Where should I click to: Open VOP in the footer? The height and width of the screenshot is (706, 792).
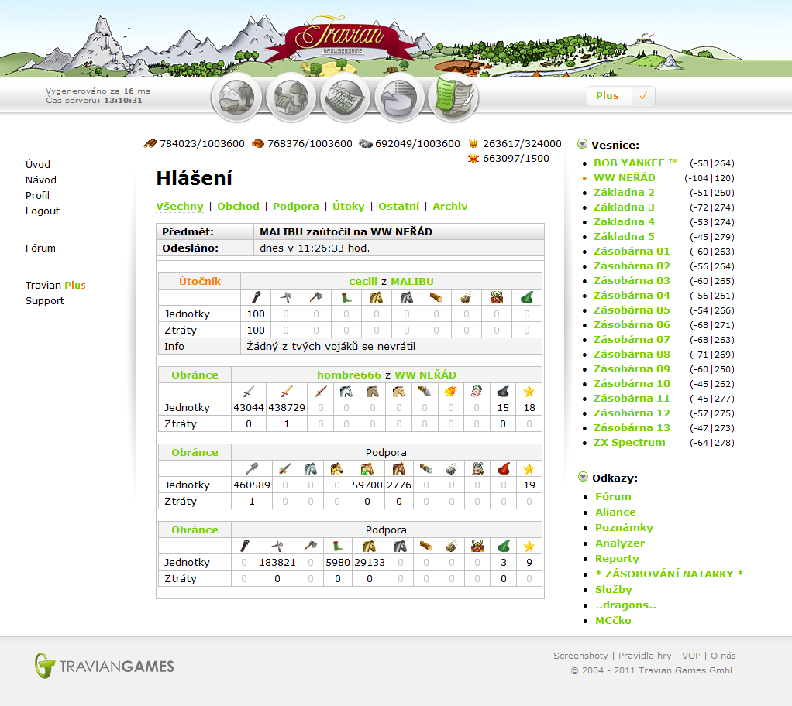point(691,656)
